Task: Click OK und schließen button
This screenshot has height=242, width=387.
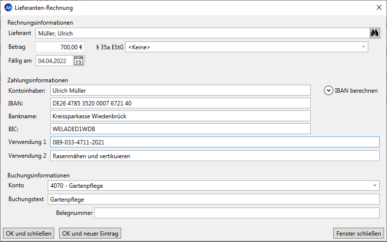Action: coord(29,233)
